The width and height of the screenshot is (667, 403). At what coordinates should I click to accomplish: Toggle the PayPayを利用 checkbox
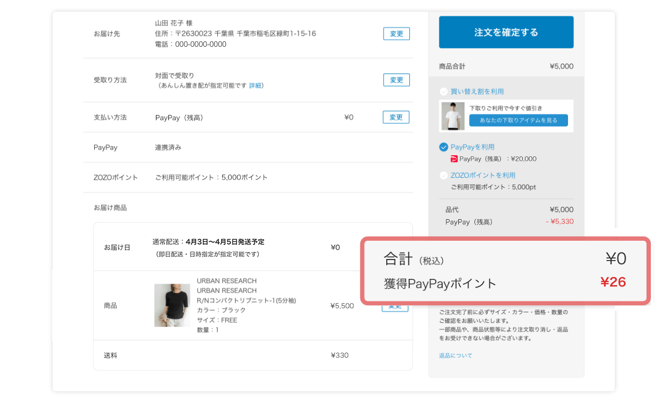tap(443, 147)
